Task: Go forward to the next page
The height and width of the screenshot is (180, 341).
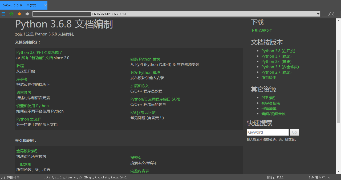Action: click(x=27, y=14)
